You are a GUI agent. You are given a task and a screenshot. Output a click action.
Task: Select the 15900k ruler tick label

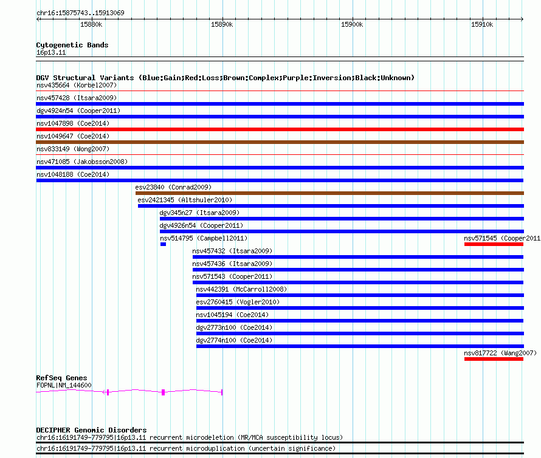tap(352, 24)
